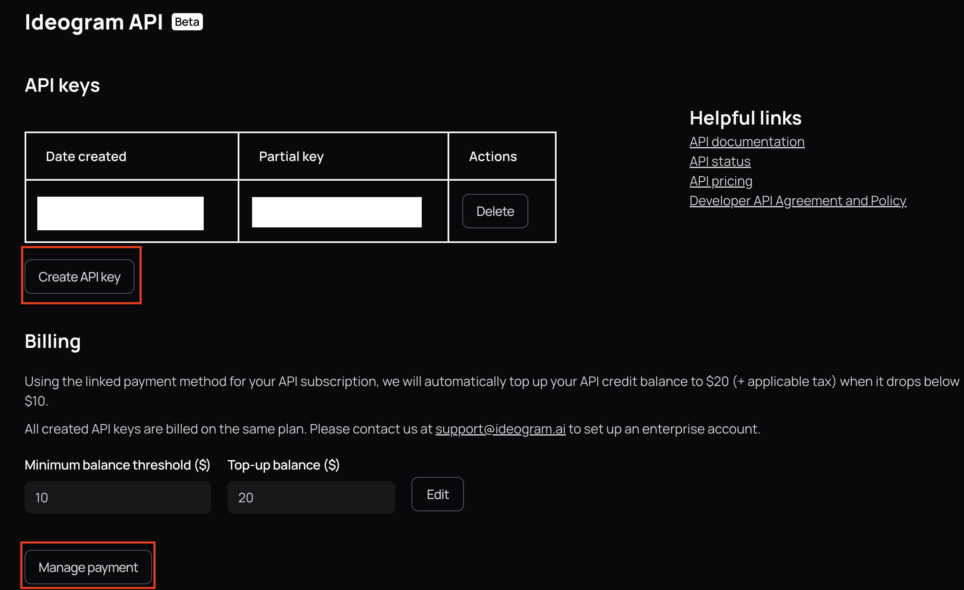Click the Minimum balance threshold field
The image size is (964, 590).
pyautogui.click(x=118, y=497)
